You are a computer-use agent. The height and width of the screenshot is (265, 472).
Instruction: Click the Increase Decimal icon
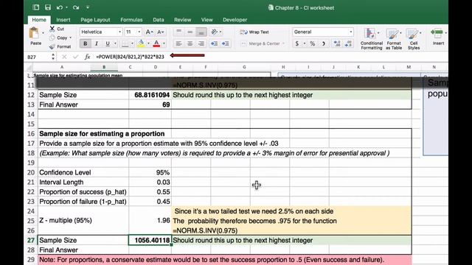pos(337,43)
